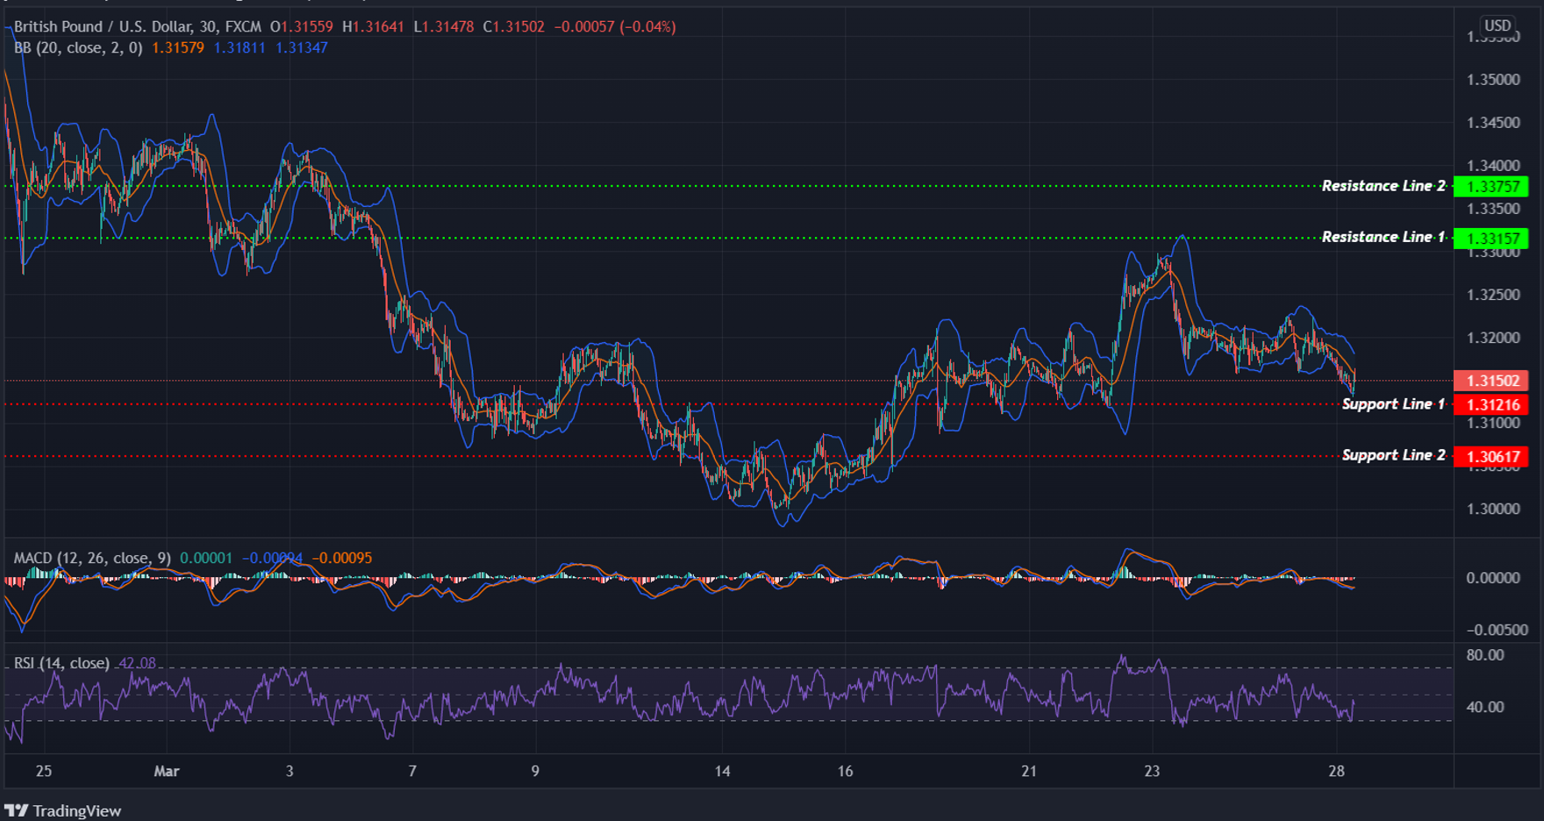
Task: Select the 28 date label on the time axis
Action: pos(1337,771)
